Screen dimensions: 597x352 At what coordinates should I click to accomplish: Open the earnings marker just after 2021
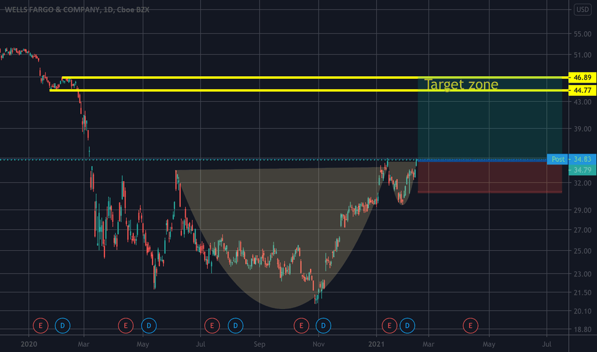389,325
